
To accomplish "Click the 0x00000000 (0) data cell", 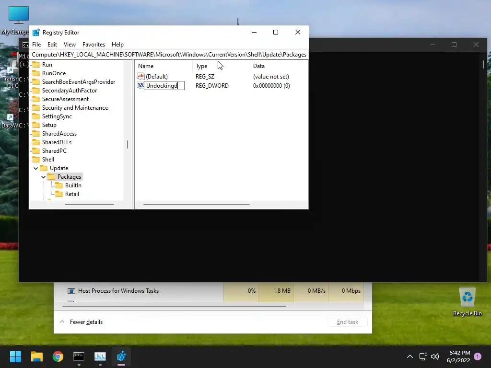I will pyautogui.click(x=271, y=86).
